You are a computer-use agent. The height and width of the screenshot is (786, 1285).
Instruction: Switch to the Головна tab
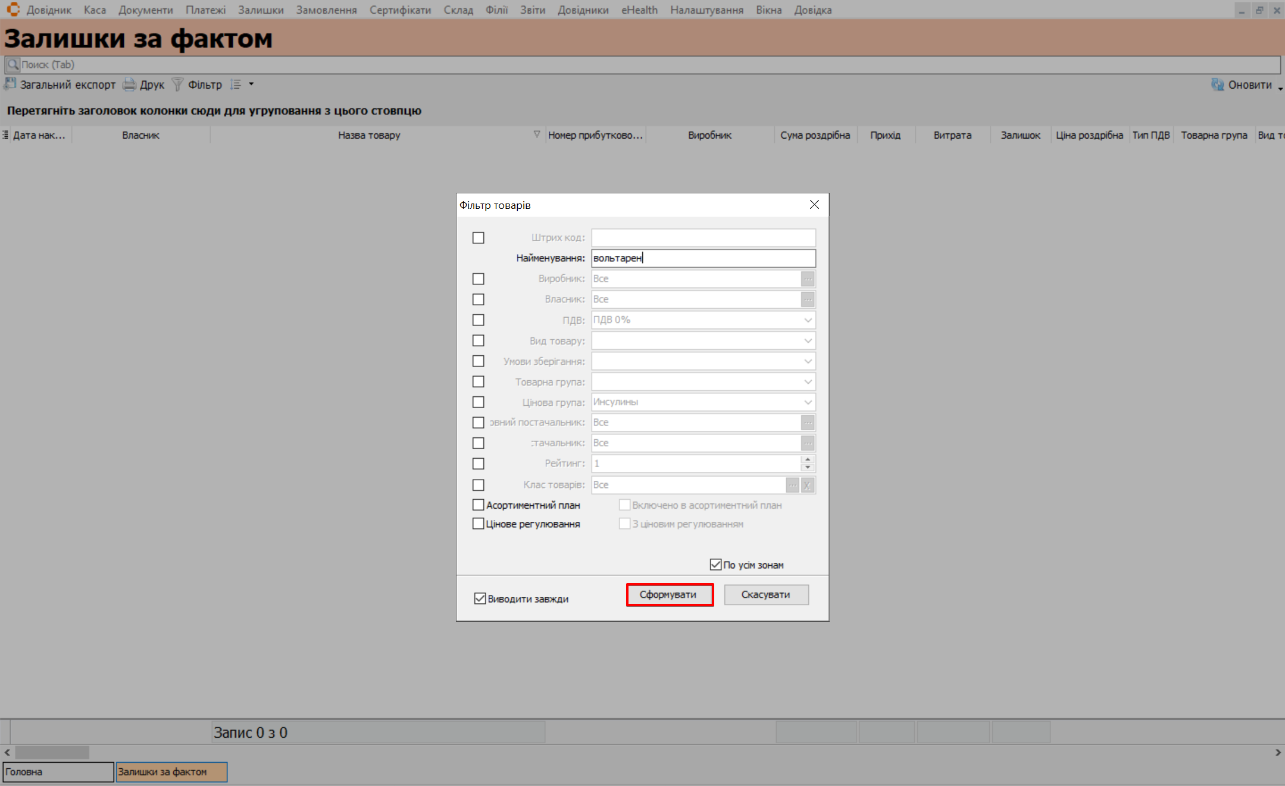point(58,772)
